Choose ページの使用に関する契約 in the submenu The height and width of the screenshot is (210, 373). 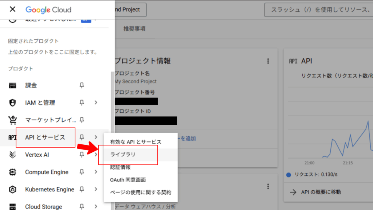coord(141,192)
